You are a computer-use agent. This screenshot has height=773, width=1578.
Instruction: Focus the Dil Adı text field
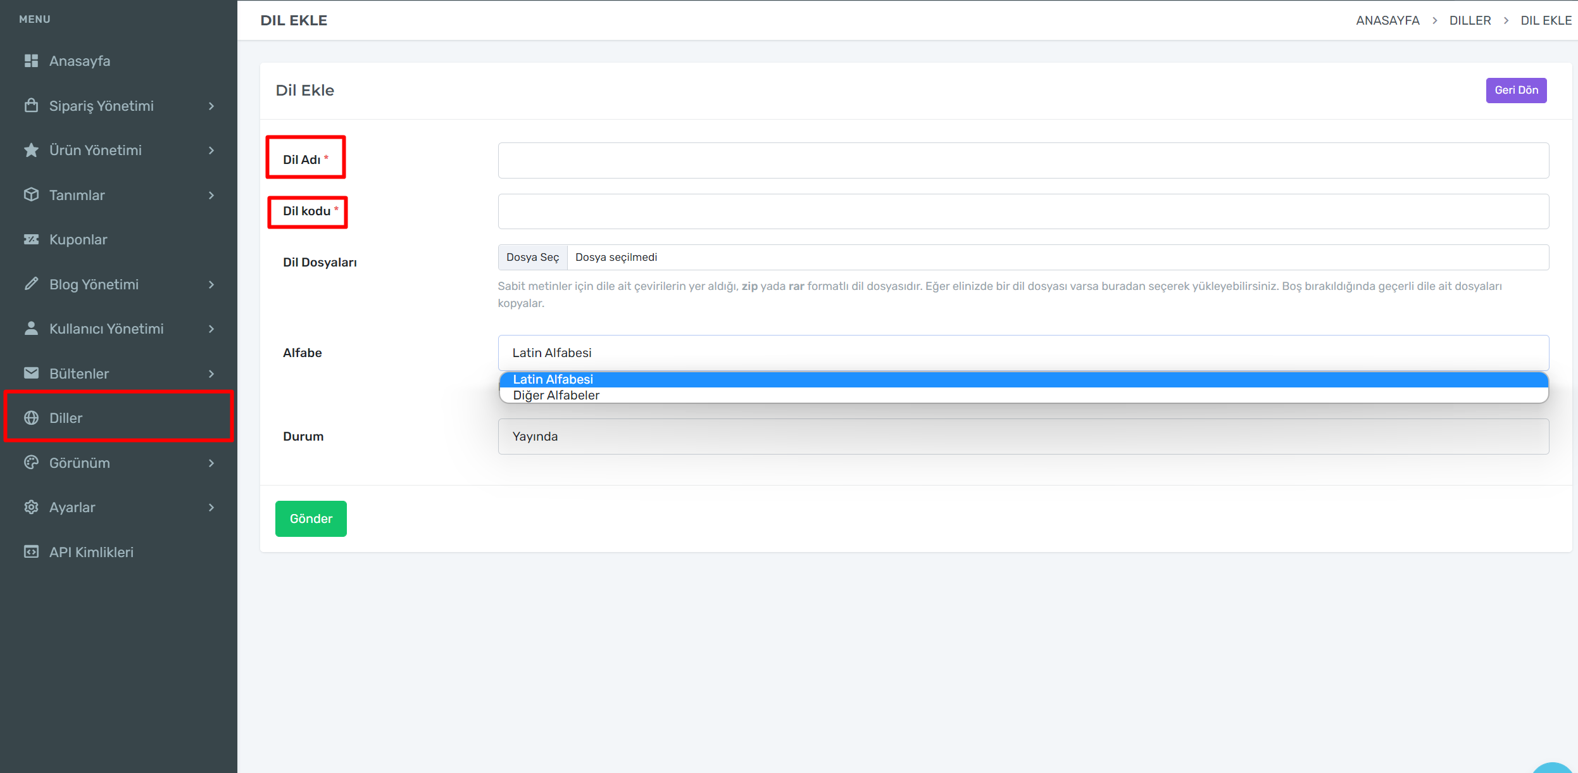[x=1023, y=160]
